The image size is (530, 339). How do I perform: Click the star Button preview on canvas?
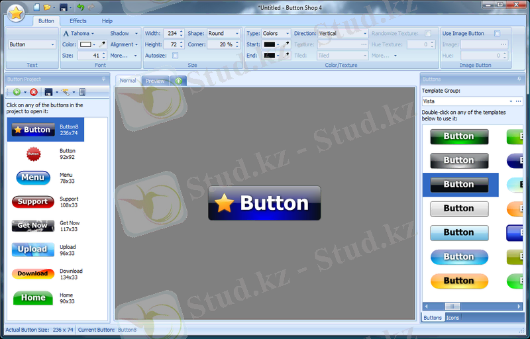264,203
